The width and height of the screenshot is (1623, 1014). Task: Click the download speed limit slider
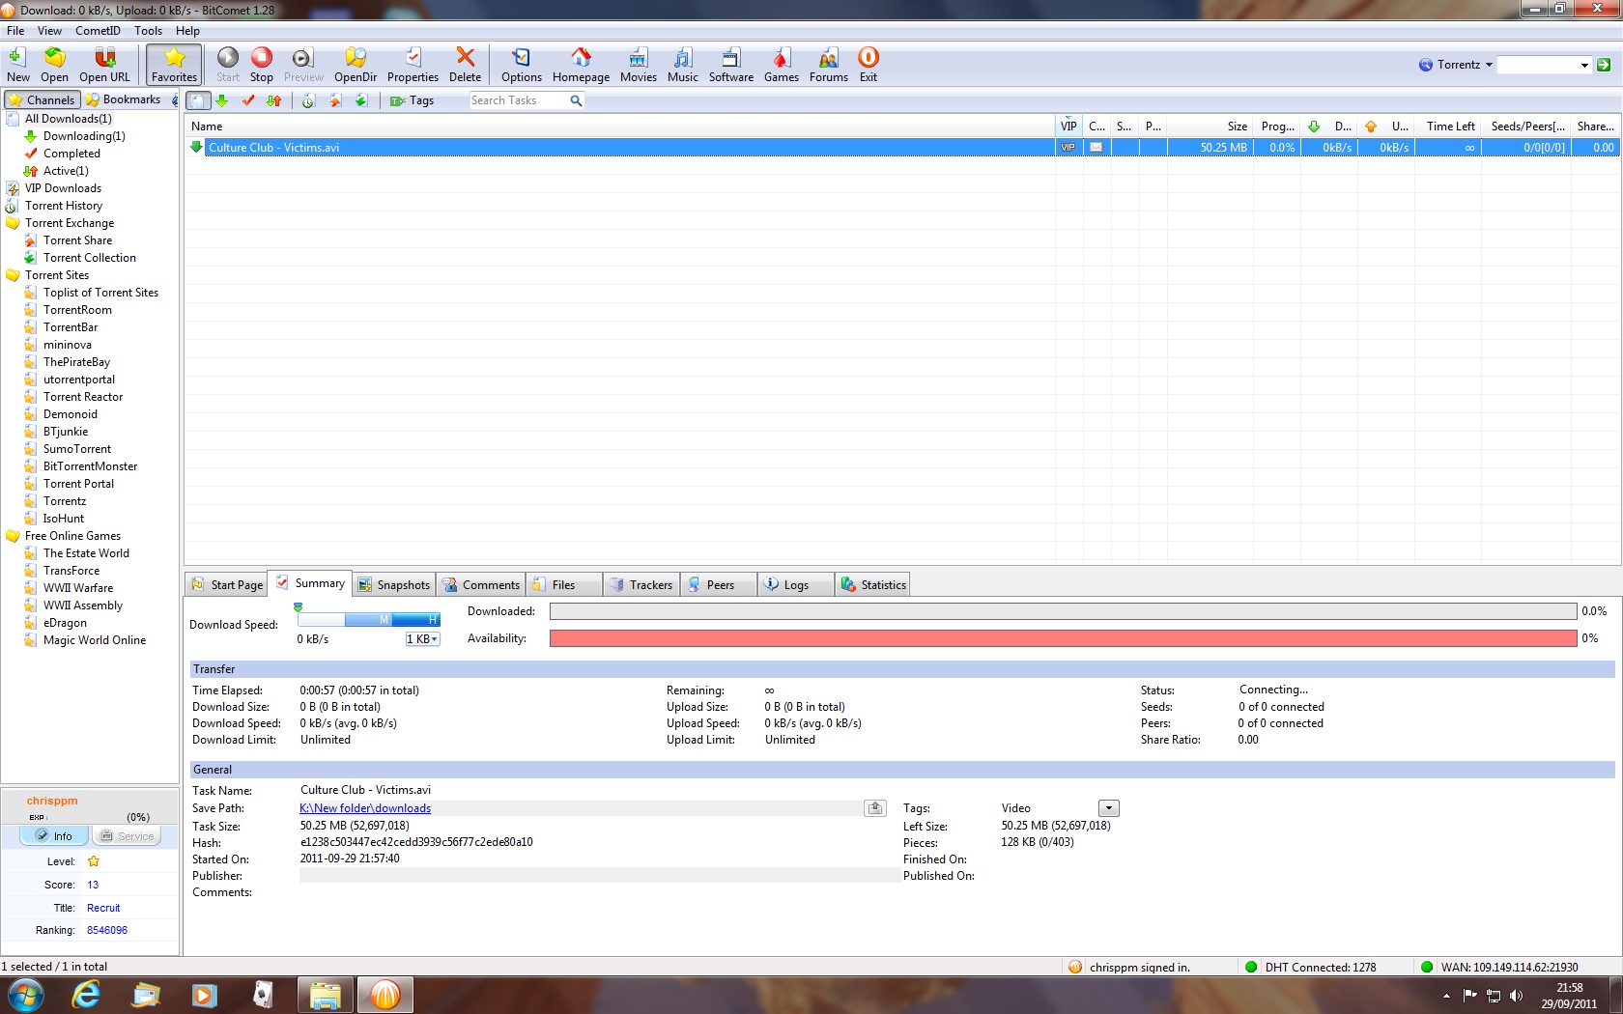click(368, 619)
